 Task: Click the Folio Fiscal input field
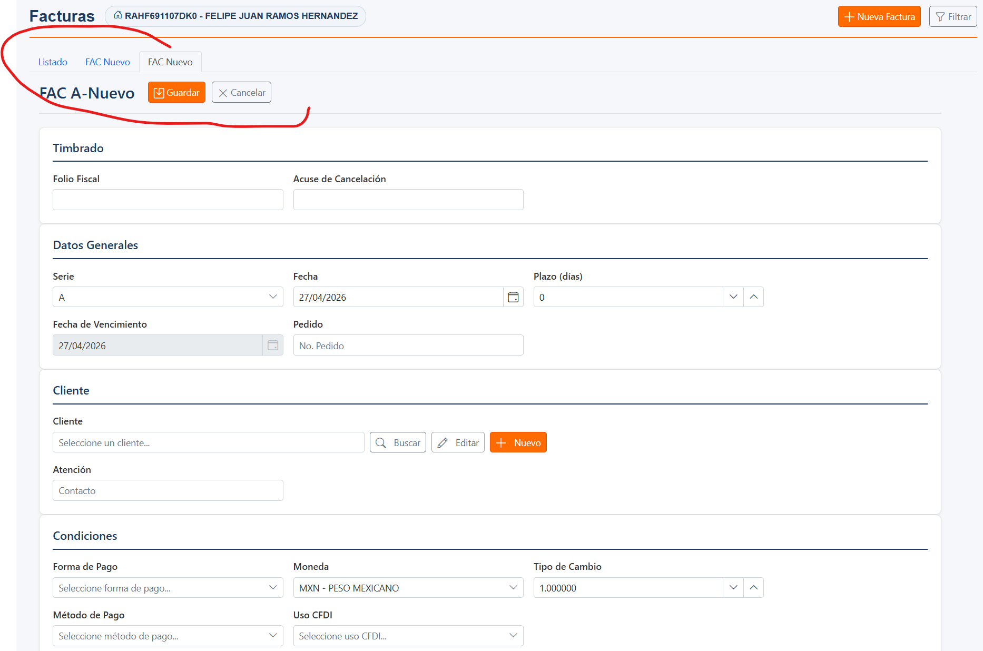(168, 200)
